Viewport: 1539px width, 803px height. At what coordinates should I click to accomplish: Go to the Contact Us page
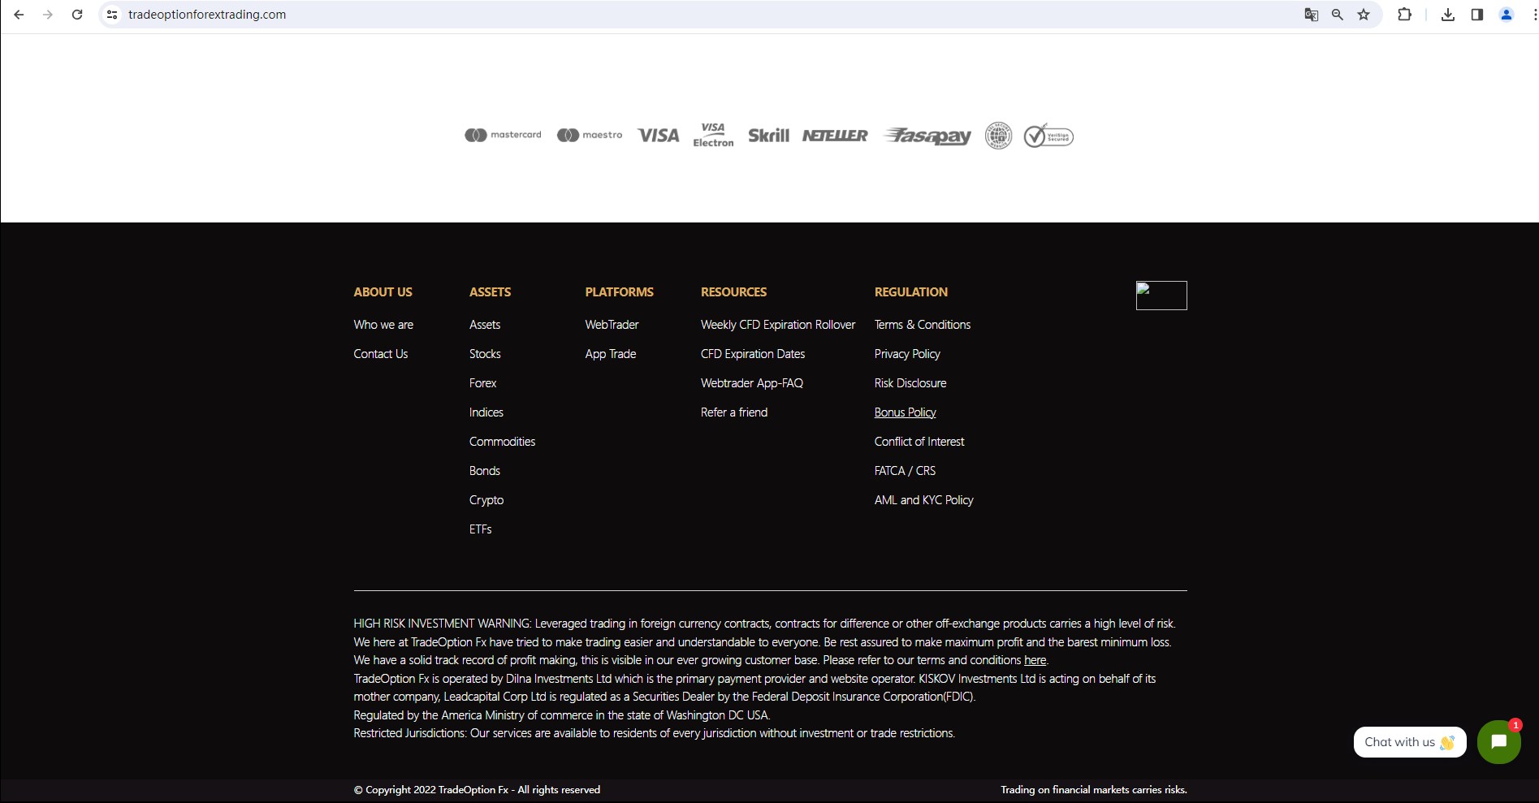[380, 354]
